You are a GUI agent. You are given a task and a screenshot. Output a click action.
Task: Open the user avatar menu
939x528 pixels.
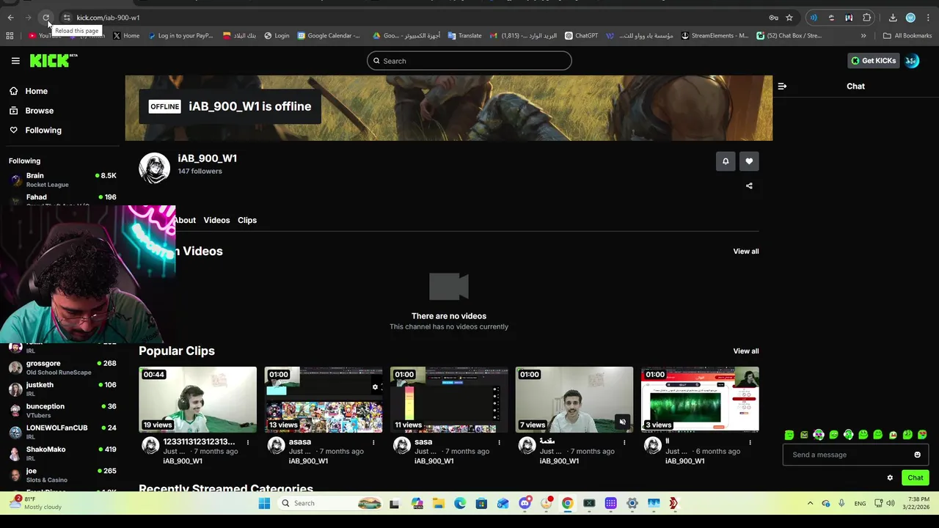pos(912,61)
